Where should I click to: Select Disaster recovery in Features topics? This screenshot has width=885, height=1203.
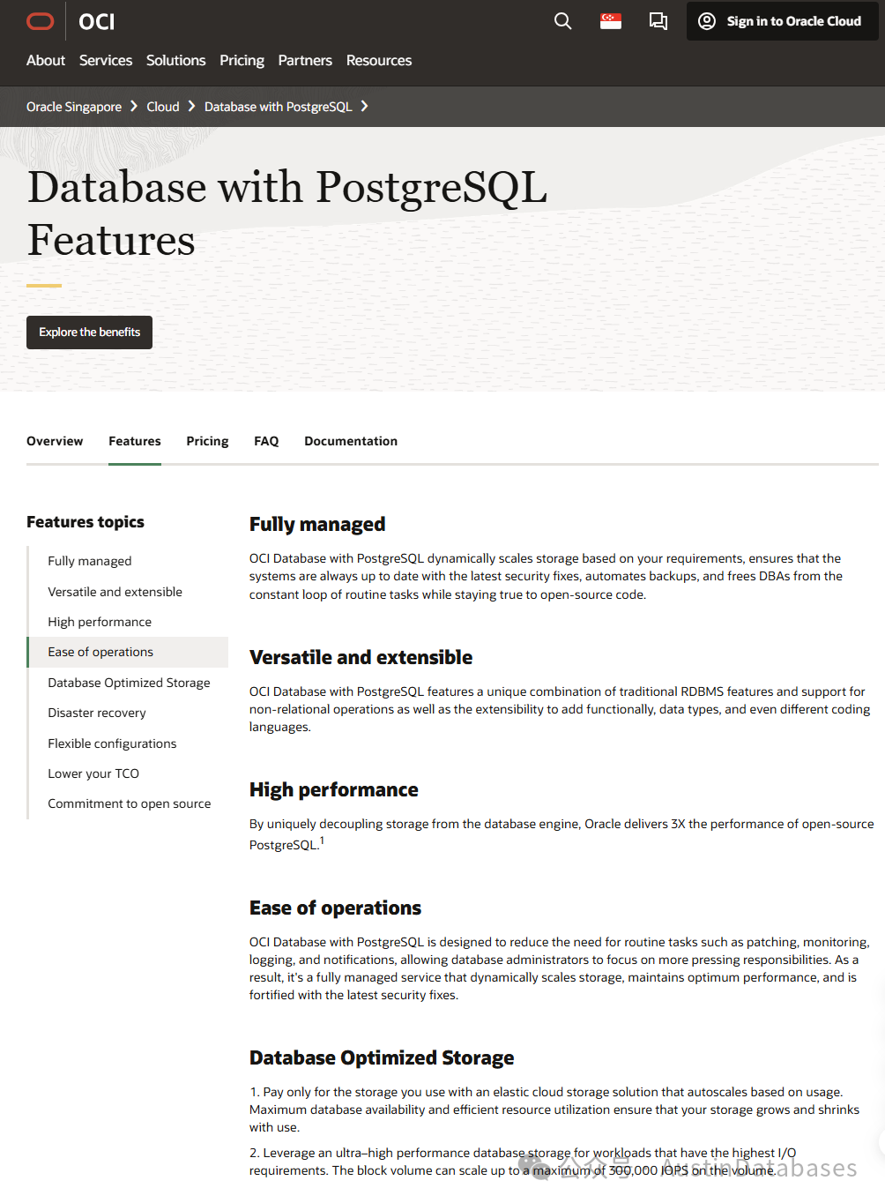coord(97,713)
